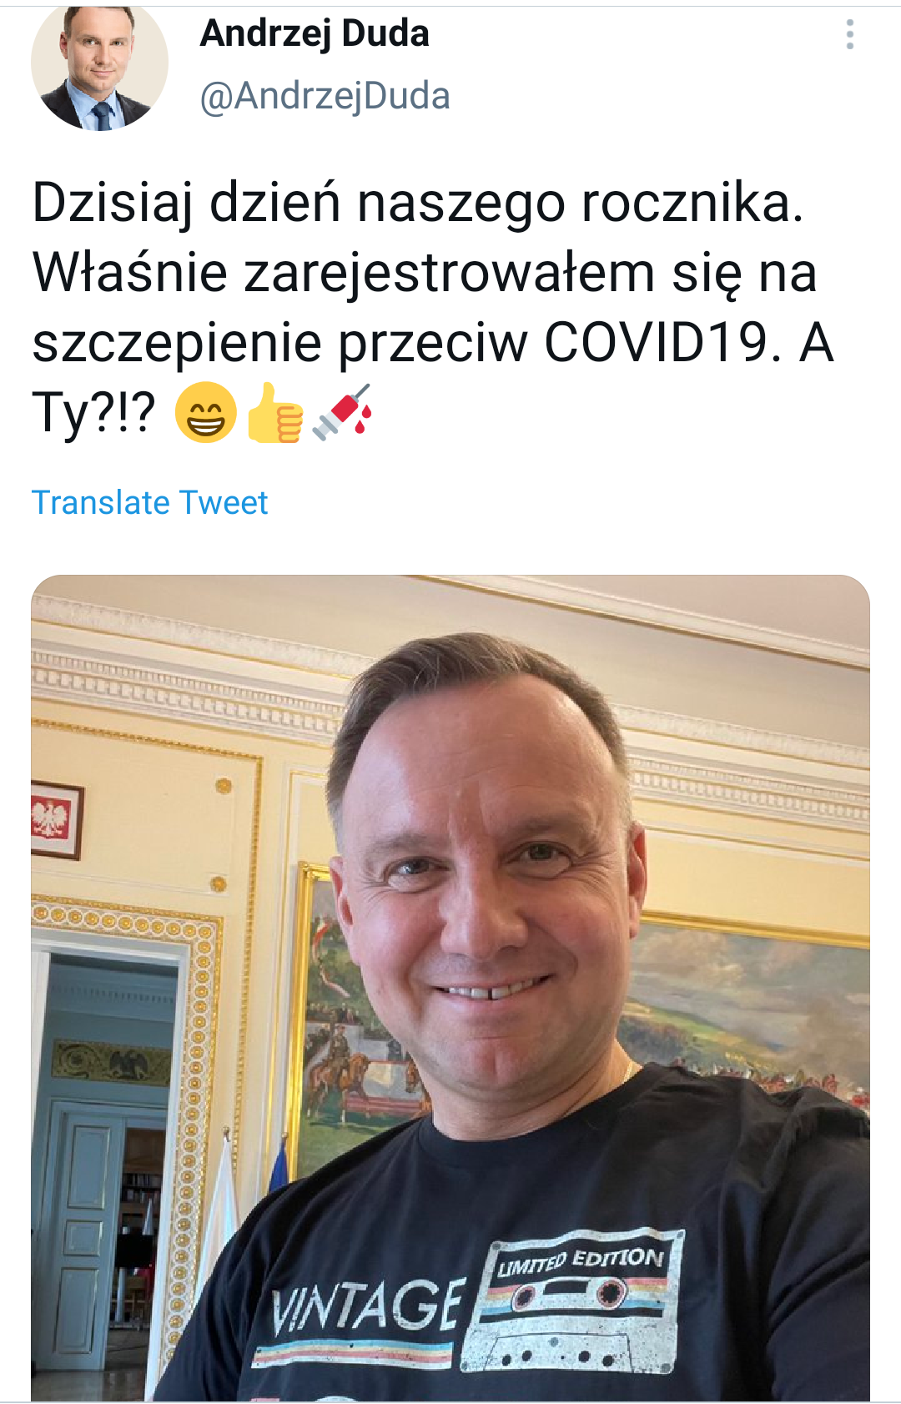901x1404 pixels.
Task: Click the word 'szczepienie' in tweet text
Action: 176,343
